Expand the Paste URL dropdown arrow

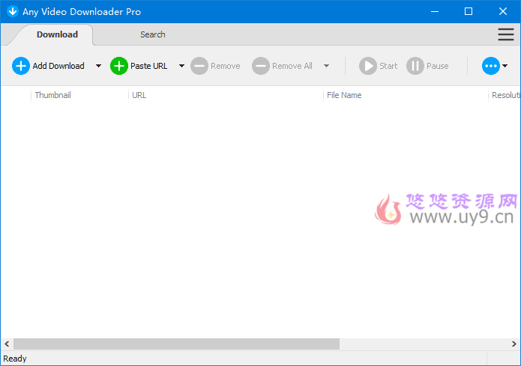[x=181, y=66]
